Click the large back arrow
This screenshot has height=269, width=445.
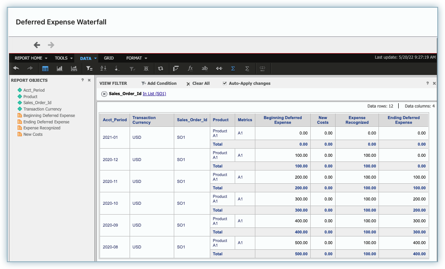coord(37,45)
